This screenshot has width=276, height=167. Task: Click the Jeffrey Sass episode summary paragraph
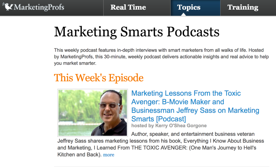coord(161,144)
